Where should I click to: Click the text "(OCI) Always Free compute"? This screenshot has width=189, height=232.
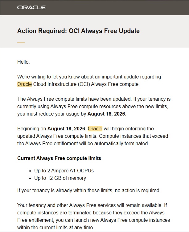109,84
